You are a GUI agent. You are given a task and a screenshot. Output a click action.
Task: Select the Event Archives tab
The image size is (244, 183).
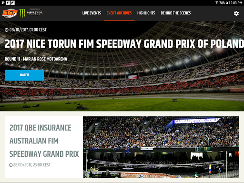[x=119, y=13]
